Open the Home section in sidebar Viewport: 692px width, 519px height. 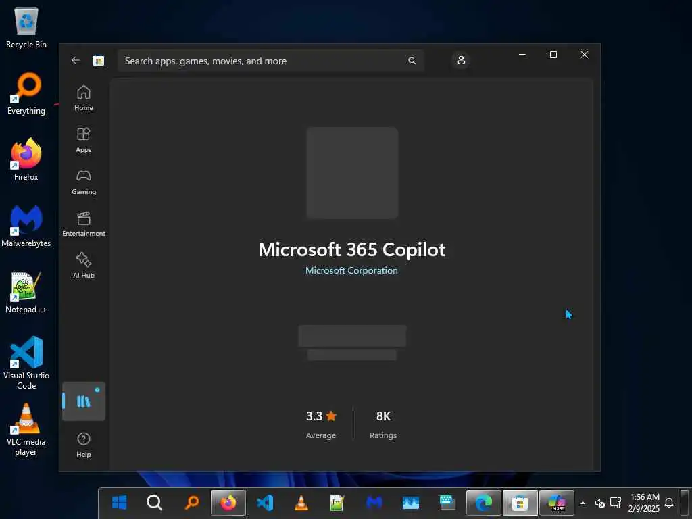83,99
